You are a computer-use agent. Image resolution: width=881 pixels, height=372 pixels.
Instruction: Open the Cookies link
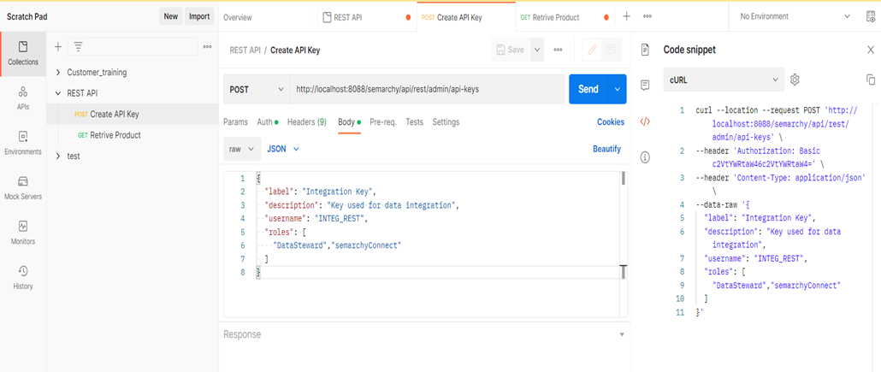(611, 122)
